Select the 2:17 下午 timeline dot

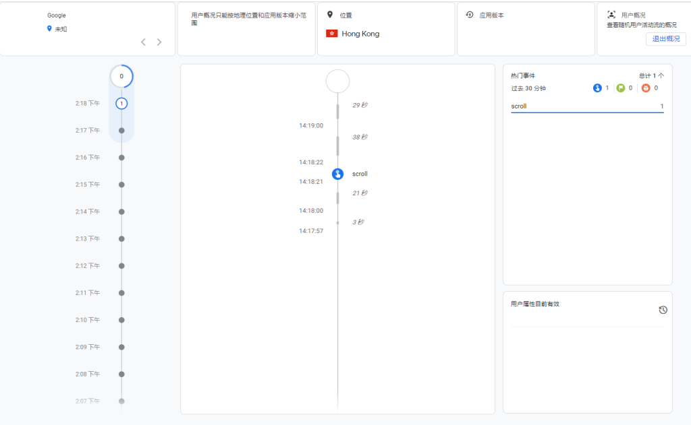[121, 131]
